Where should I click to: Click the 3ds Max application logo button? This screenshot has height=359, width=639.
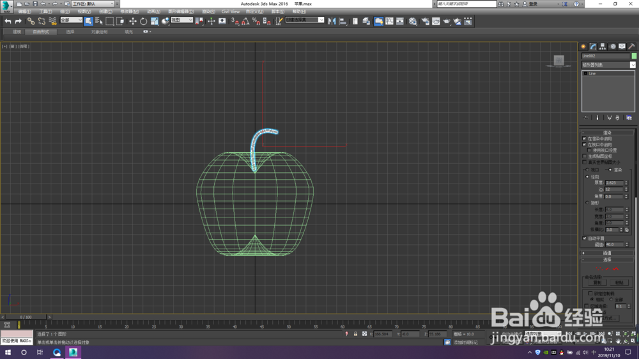pos(6,6)
